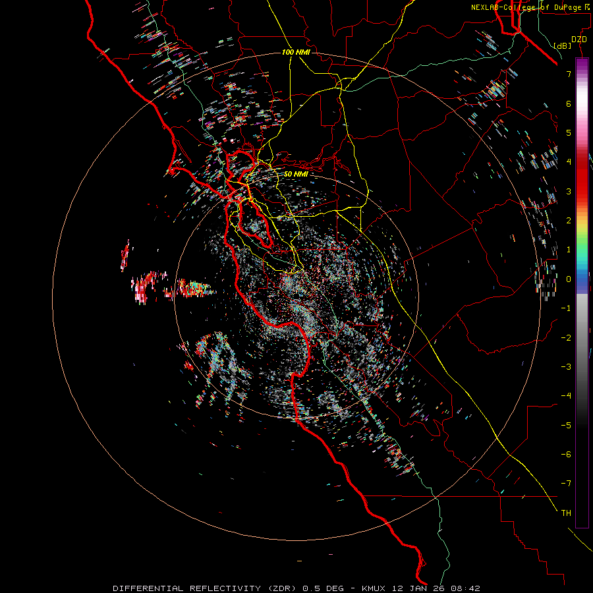Image resolution: width=593 pixels, height=593 pixels.
Task: Click the ZDR color scale bar
Action: [x=582, y=293]
